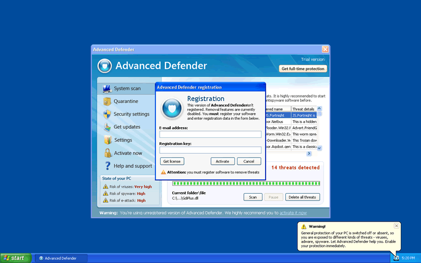
Task: Dismiss the Warning balloon notification
Action: pyautogui.click(x=396, y=226)
